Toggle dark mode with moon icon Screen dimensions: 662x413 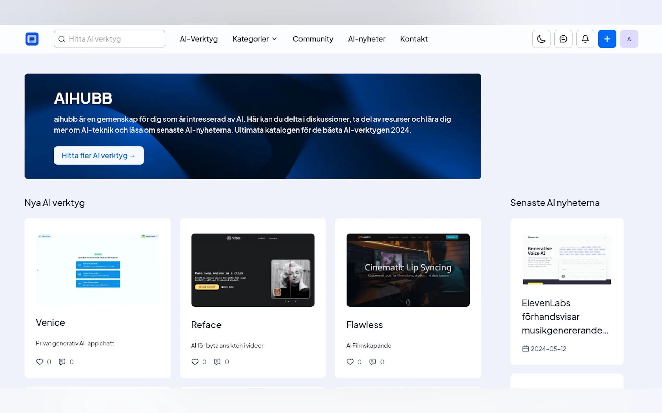[x=541, y=39]
